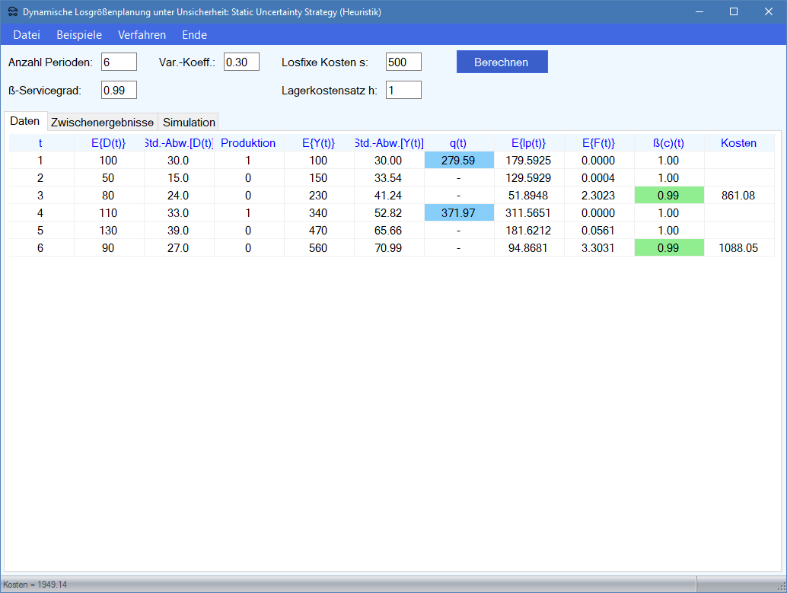Click the Produktion column header
The width and height of the screenshot is (787, 593).
(248, 143)
